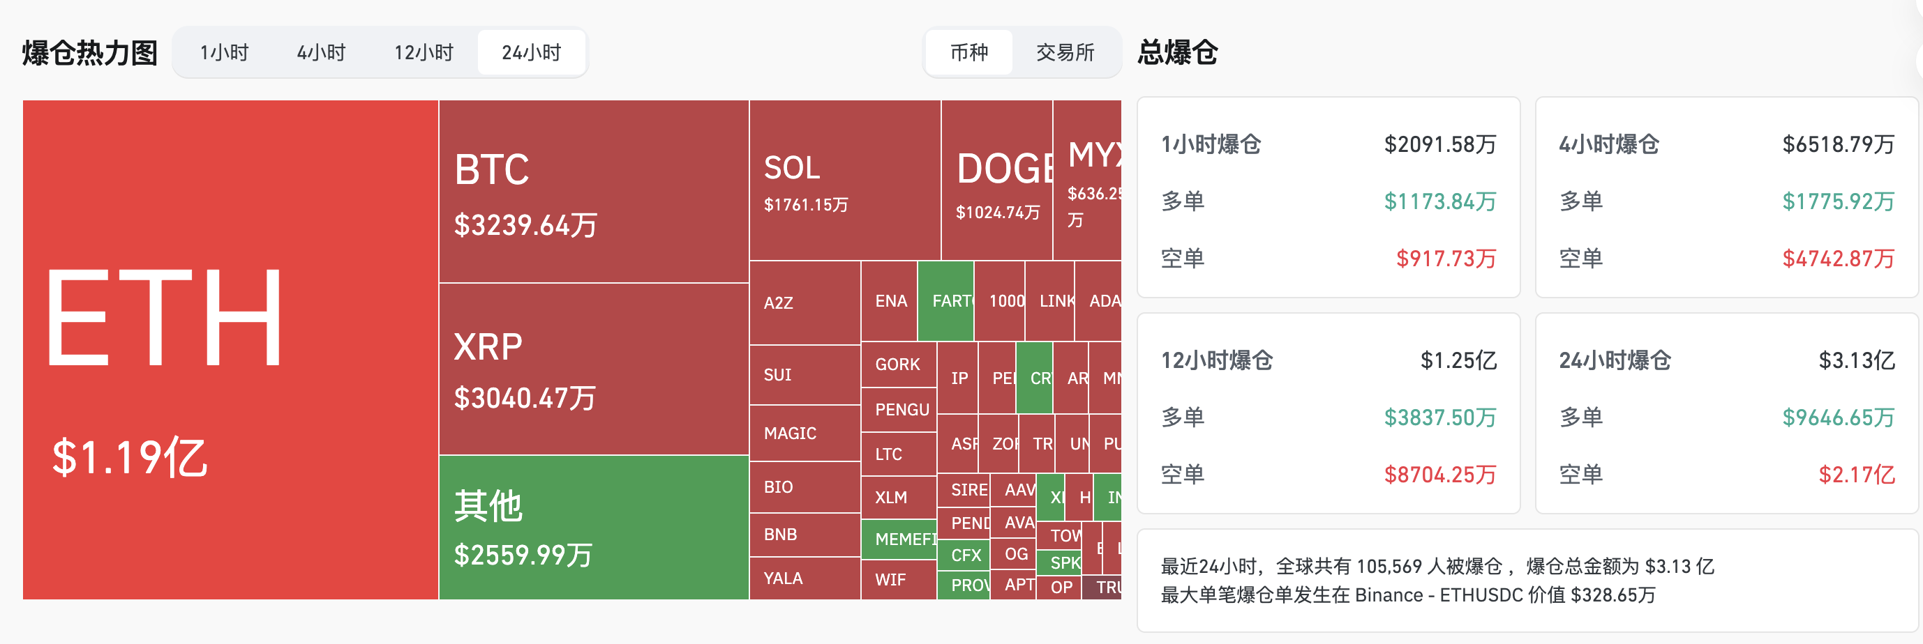Select the green MEMEFI tile
Screen dimensions: 1923x644
point(899,539)
